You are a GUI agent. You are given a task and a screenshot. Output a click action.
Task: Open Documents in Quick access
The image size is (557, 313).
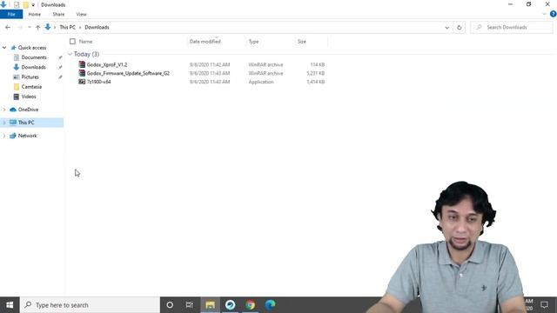(x=34, y=57)
